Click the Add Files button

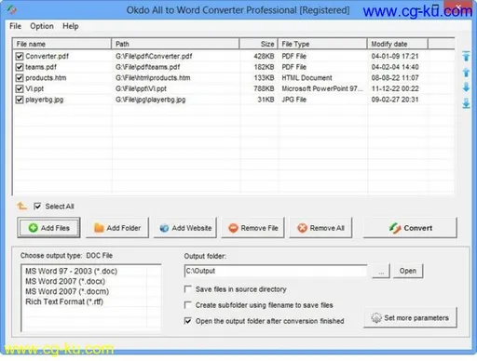point(48,228)
